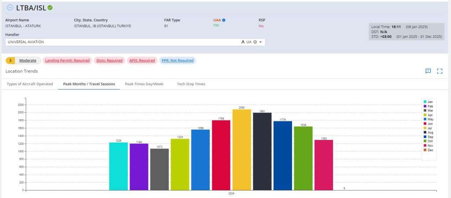
Task: Open the Handler dropdown arrow
Action: (261, 42)
